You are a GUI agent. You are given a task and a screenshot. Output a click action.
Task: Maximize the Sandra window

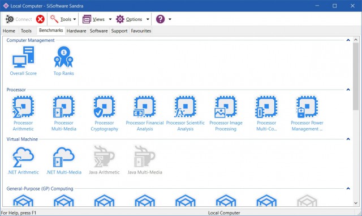[x=334, y=6]
